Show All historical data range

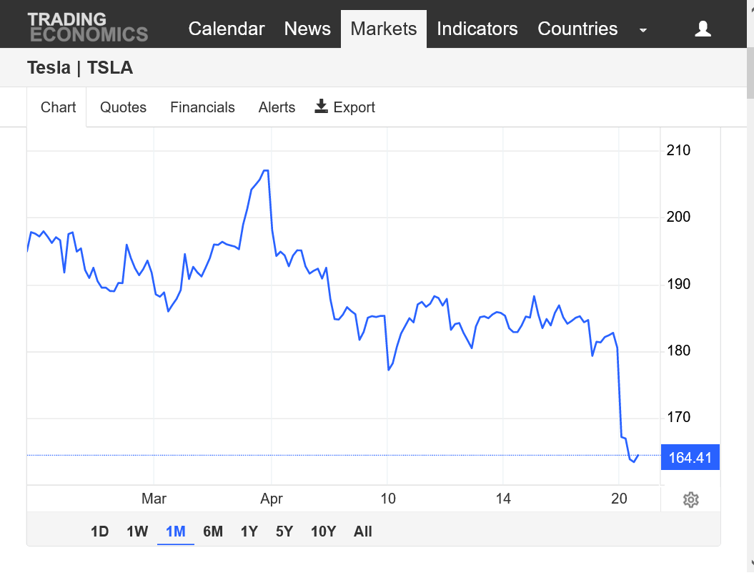pos(362,532)
